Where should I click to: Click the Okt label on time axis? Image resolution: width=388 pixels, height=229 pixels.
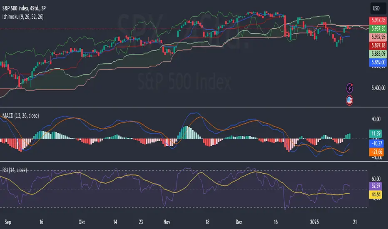[x=82, y=222]
